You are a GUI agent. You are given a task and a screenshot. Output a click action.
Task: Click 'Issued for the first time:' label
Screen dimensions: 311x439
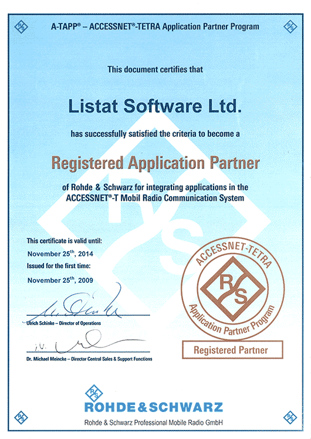click(59, 266)
